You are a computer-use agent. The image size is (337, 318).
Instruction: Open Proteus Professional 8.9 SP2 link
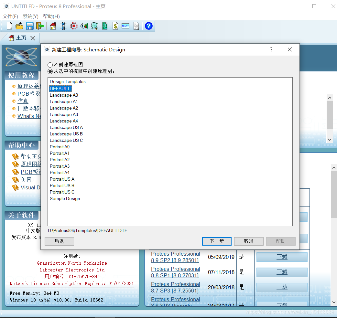pyautogui.click(x=175, y=257)
